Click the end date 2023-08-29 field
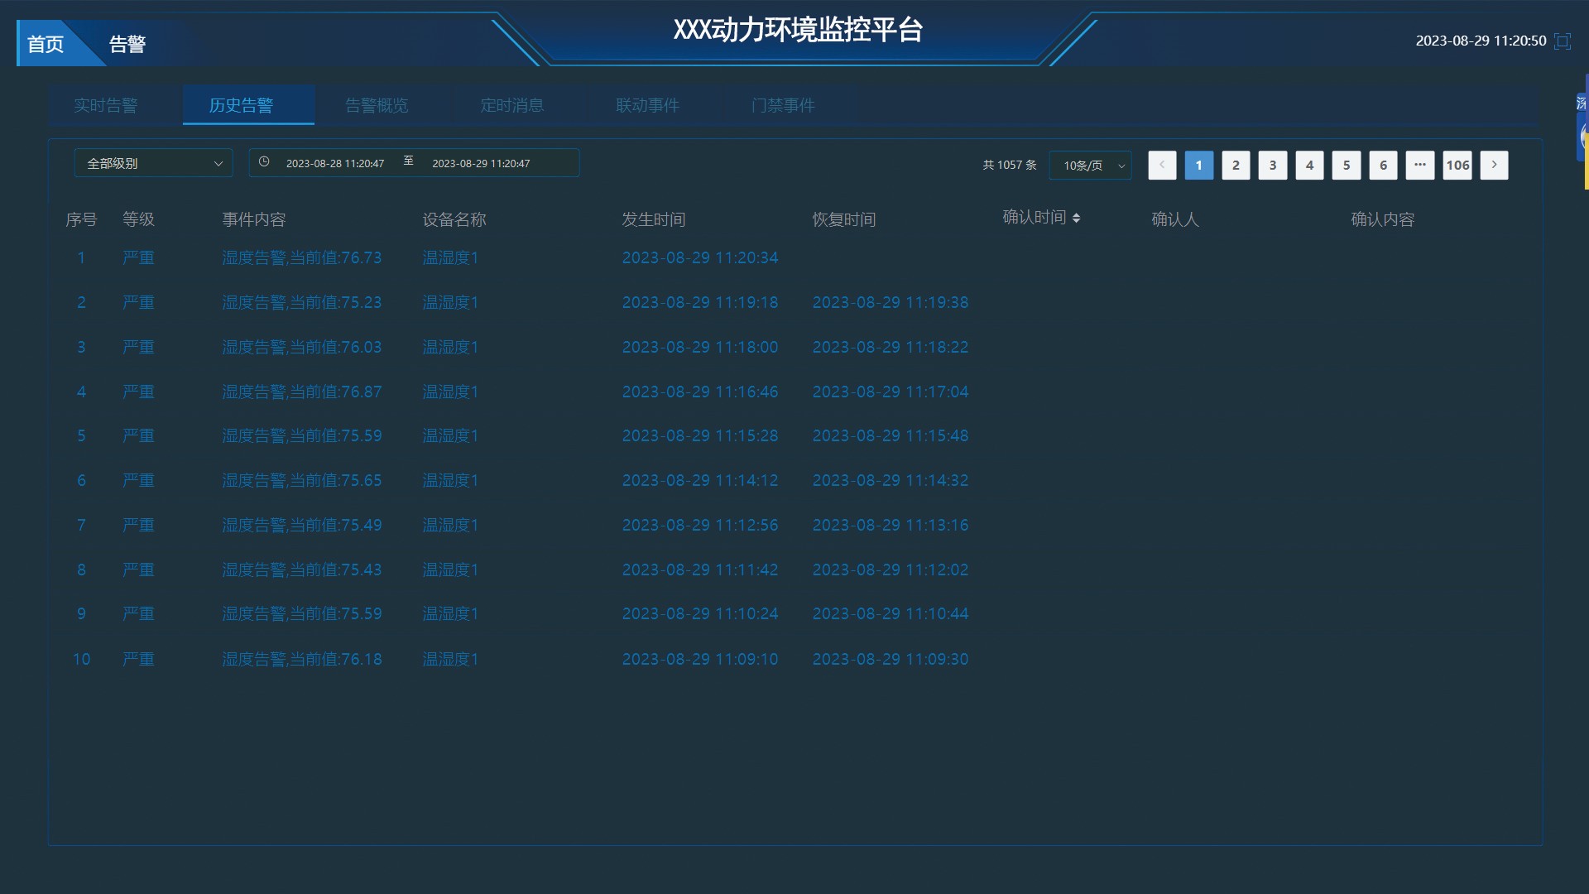 pyautogui.click(x=481, y=163)
